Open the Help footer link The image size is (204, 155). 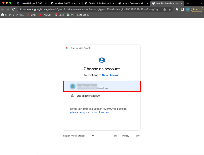[115, 136]
